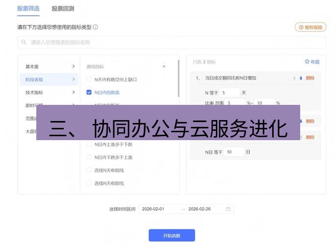The height and width of the screenshot is (245, 336).
Task: Move indicator 1 up with the up arrow
Action: pos(294,78)
